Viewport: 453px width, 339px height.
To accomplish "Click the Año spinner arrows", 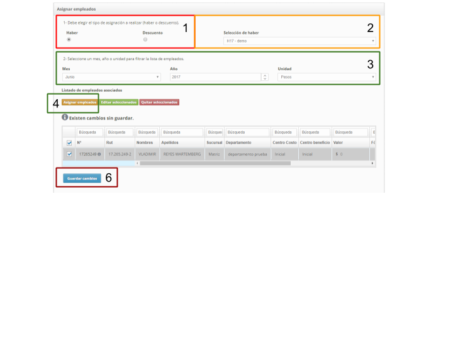I will (x=265, y=77).
